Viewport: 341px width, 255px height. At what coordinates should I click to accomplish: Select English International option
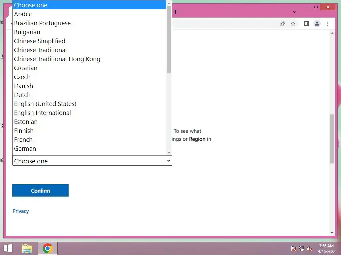click(x=89, y=113)
